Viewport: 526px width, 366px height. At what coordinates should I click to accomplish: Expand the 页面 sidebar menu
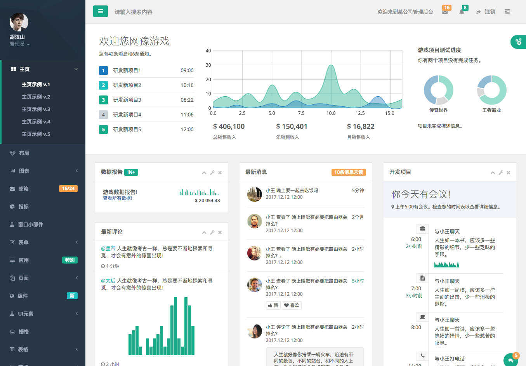[43, 278]
